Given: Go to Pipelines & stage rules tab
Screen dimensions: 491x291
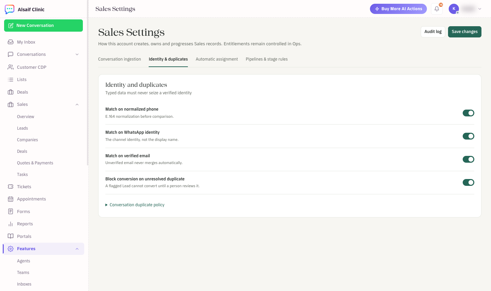Looking at the screenshot, I should click(267, 59).
